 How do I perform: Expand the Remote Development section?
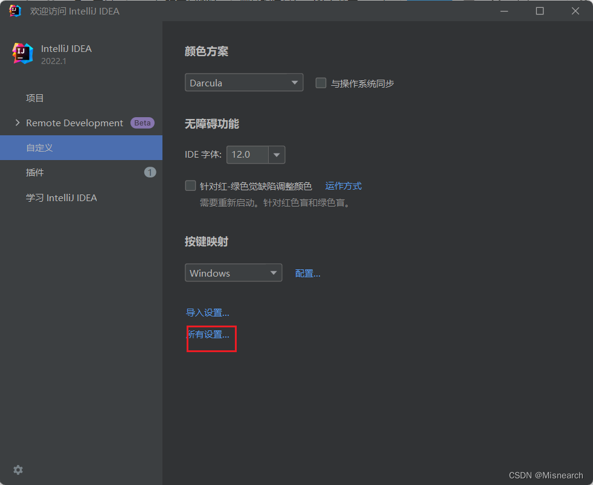click(x=18, y=123)
